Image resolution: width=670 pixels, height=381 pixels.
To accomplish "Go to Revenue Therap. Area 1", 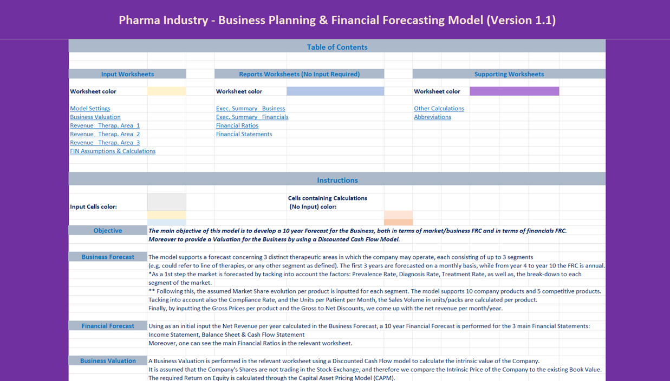I will click(x=105, y=125).
